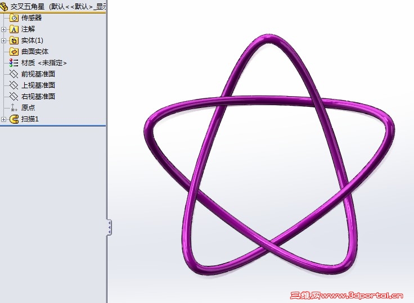Select the 扫描1 feature label
This screenshot has height=303, width=414.
tap(30, 119)
